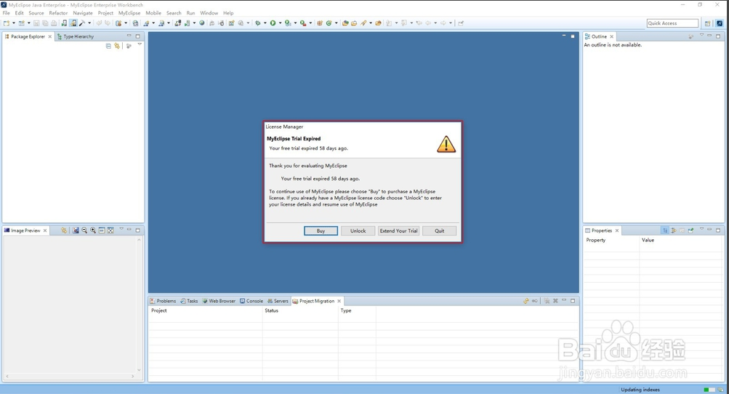
Task: Toggle Link with Editor in Package Explorer
Action: tap(117, 46)
